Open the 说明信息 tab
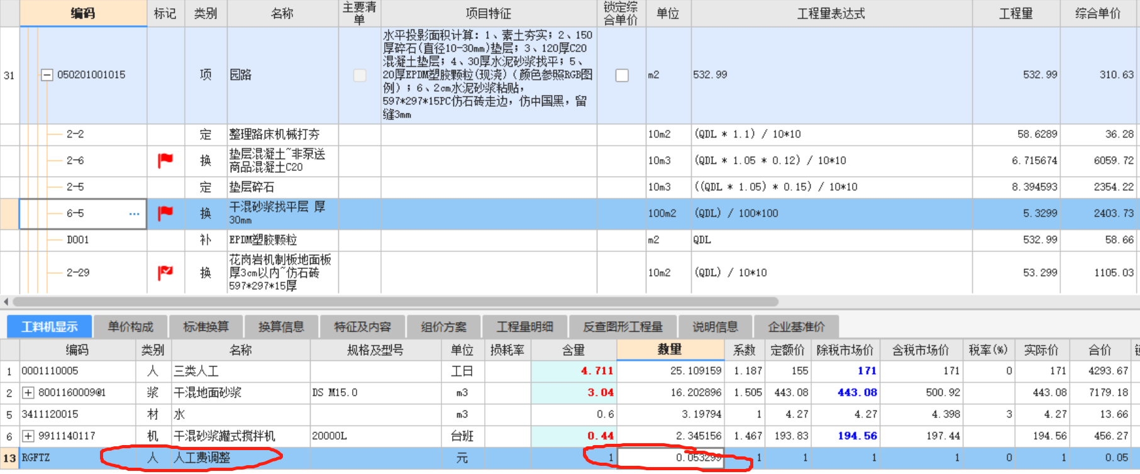Screen dimensions: 1140x474 pos(715,327)
